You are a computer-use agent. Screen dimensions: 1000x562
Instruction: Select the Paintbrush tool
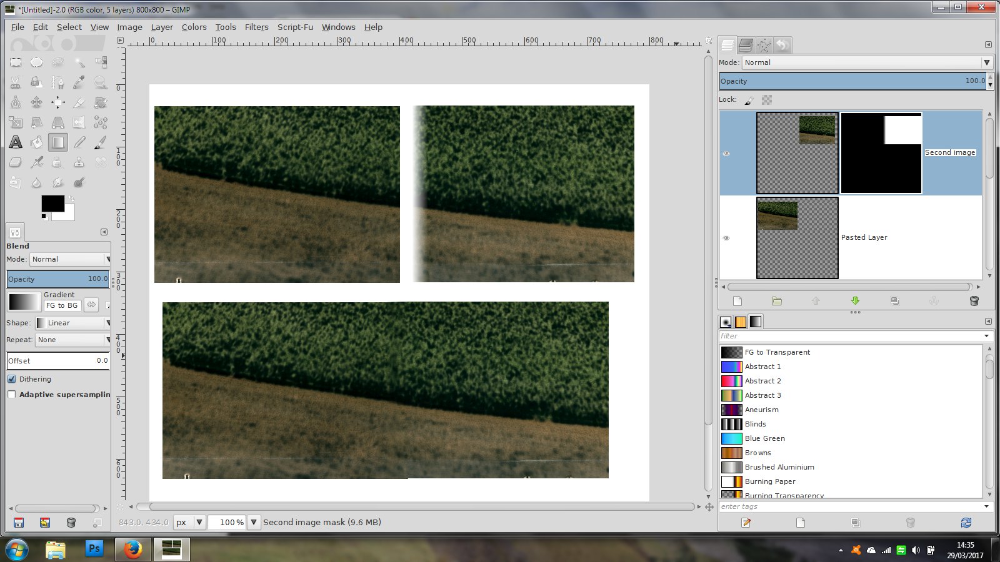click(100, 142)
